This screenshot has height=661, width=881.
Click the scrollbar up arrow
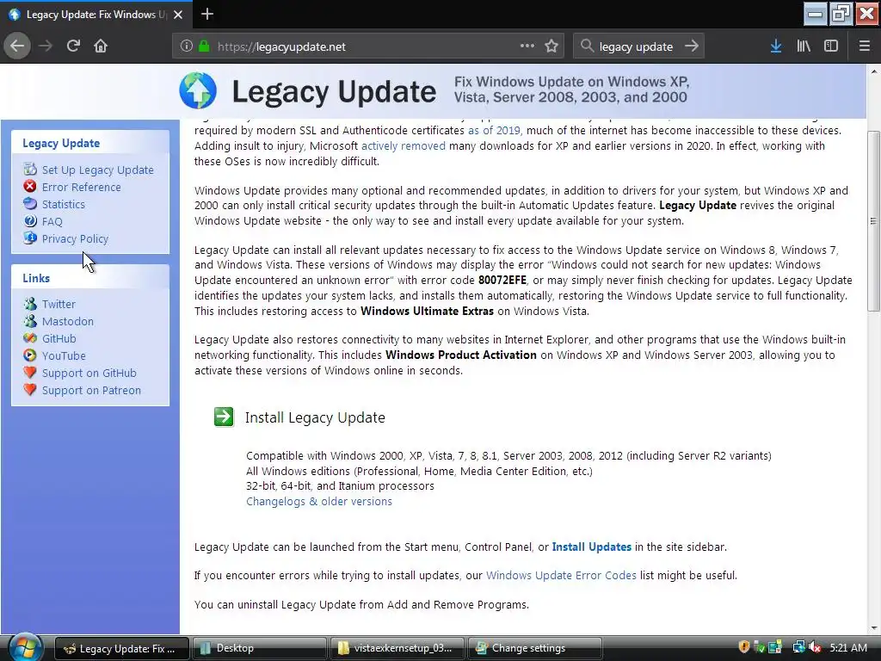[873, 71]
